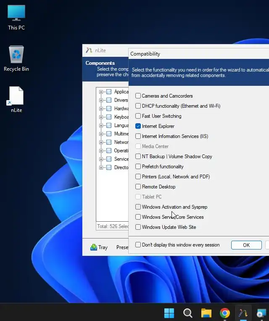Click the Tray icon button in nLite
This screenshot has width=269, height=321.
coord(99,247)
